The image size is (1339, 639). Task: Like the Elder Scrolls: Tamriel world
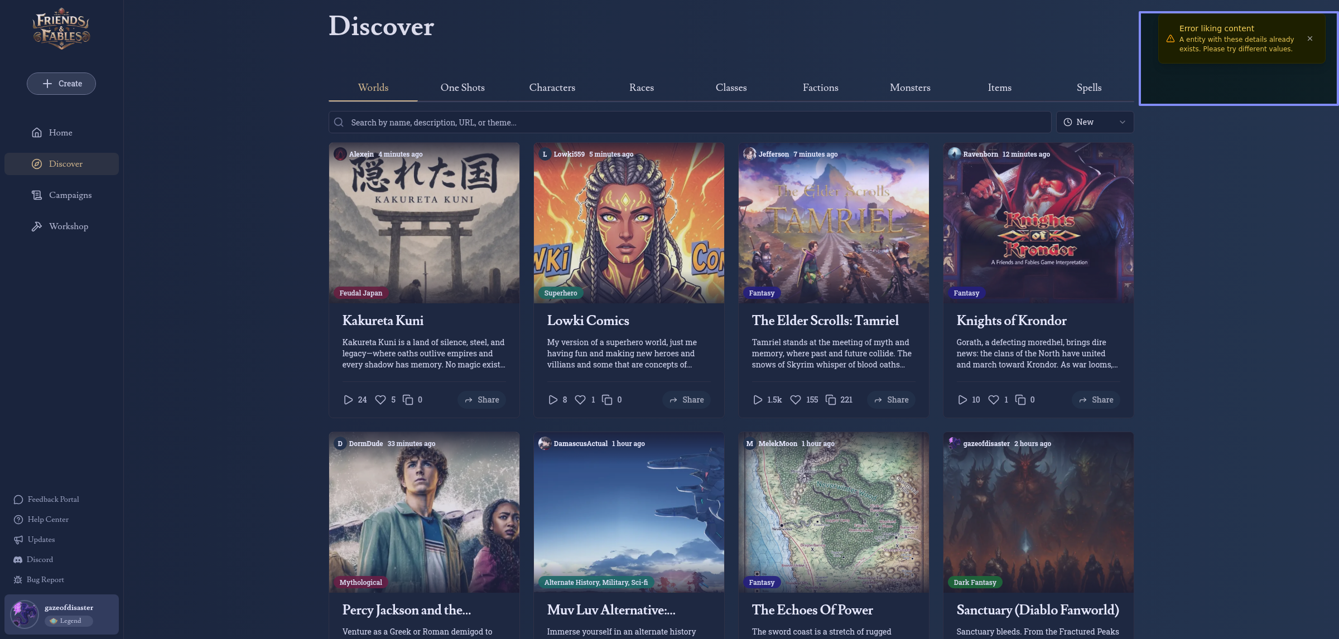[796, 400]
